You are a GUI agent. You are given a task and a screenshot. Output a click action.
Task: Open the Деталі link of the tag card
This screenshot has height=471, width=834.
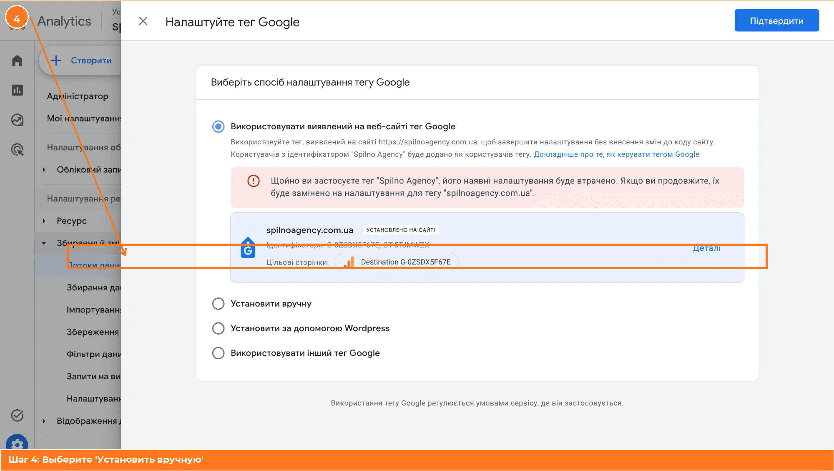[707, 248]
